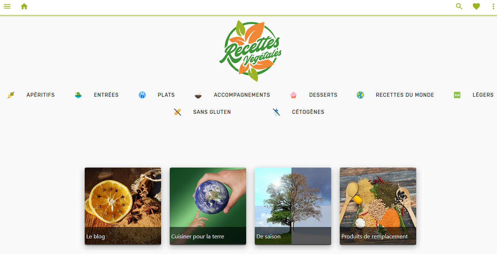497x254 pixels.
Task: Select the Recettes du monde category
Action: click(x=405, y=95)
